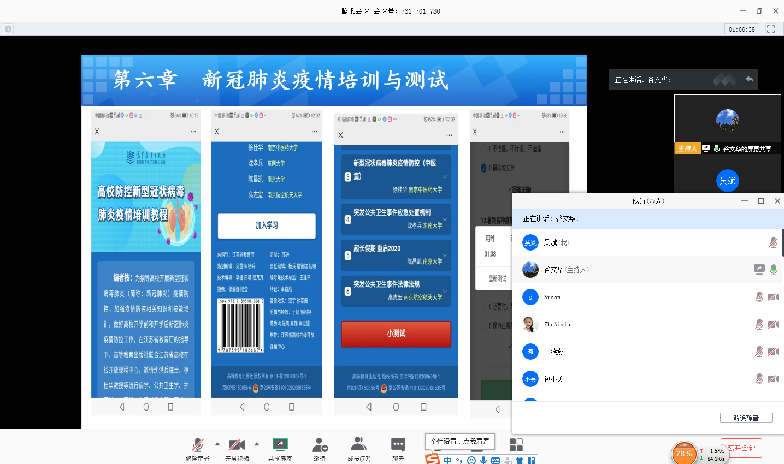The image size is (784, 464).
Task: Click the 解除静音 (unmute) microphone icon
Action: tap(197, 445)
